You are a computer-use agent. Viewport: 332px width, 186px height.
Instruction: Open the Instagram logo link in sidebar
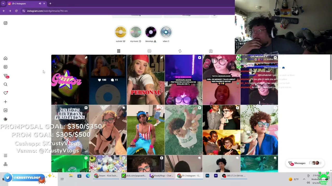click(x=5, y=23)
